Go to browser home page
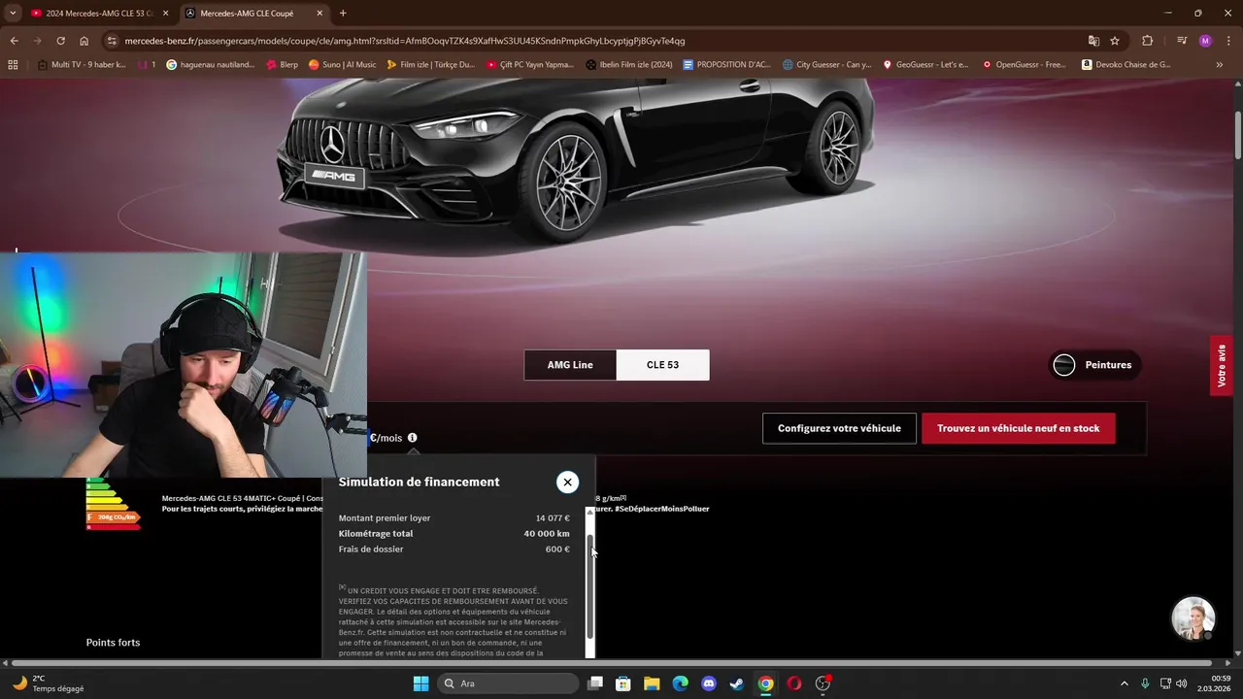 (x=84, y=41)
